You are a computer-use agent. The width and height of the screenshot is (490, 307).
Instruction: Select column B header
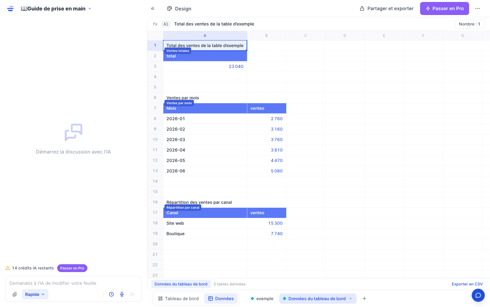(267, 36)
